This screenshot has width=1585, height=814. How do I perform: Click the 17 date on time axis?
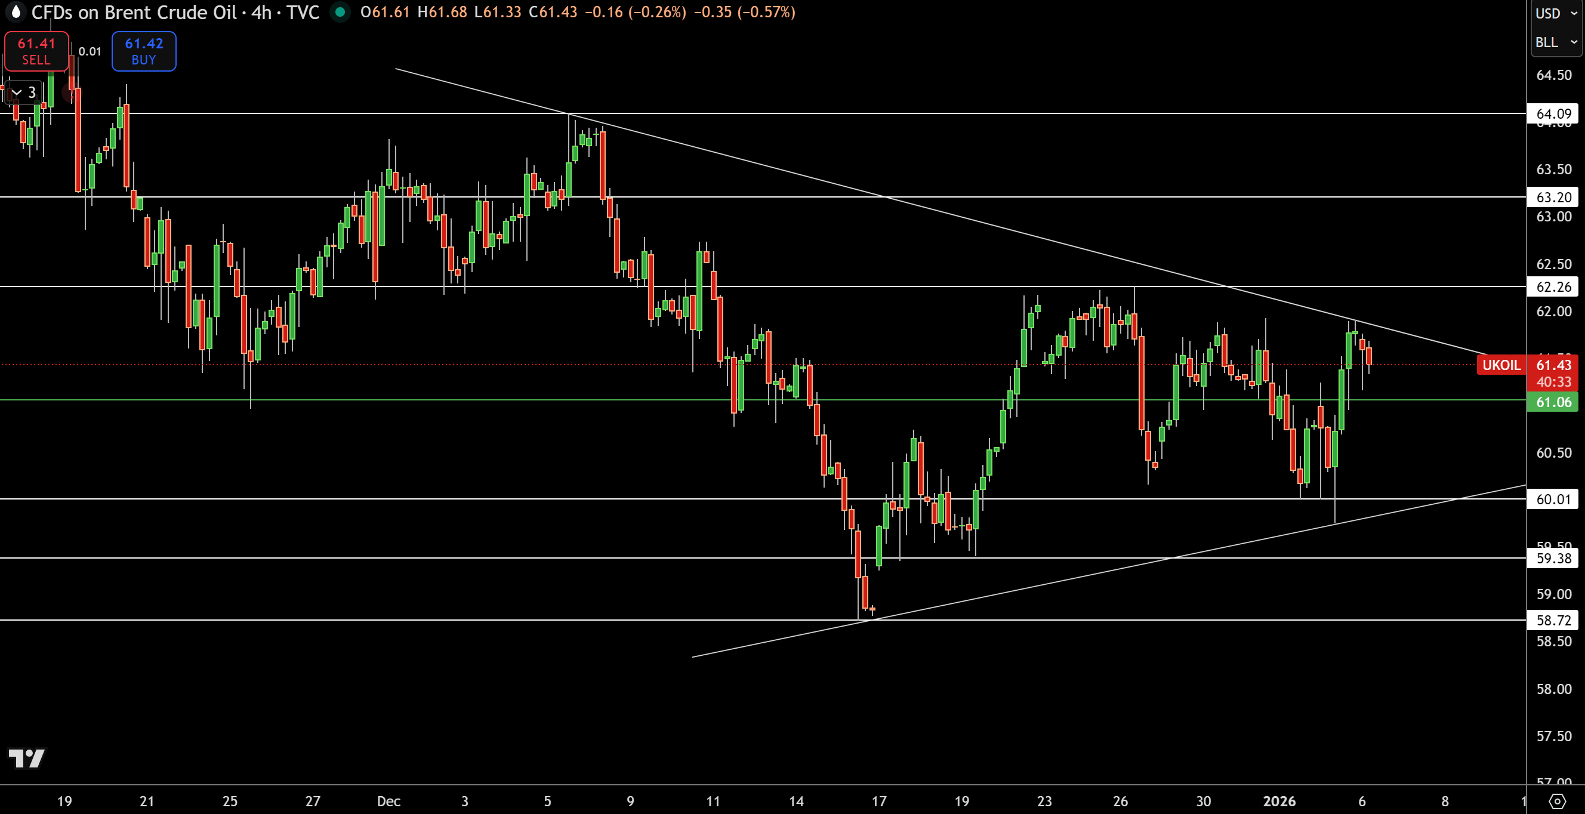pyautogui.click(x=879, y=801)
